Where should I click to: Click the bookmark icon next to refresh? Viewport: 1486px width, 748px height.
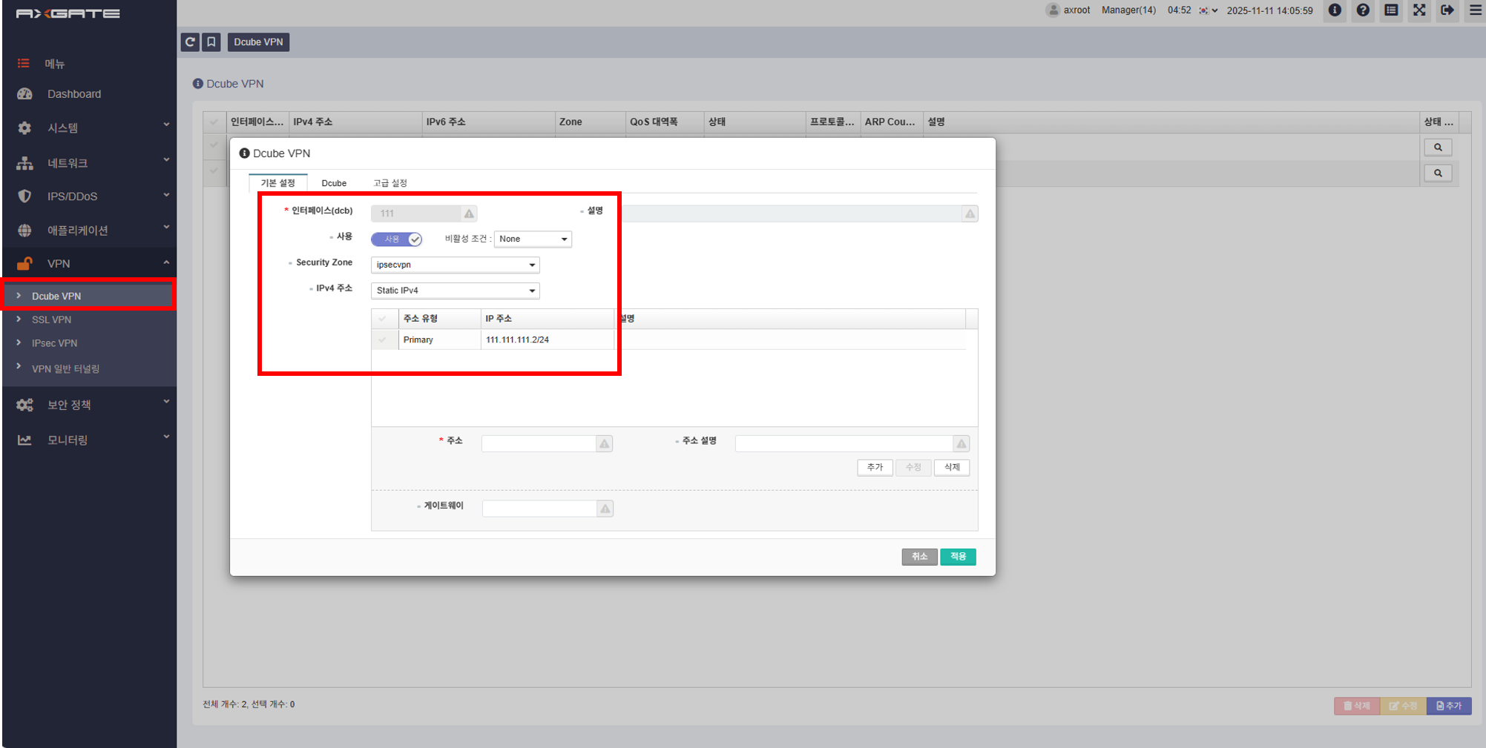[211, 42]
